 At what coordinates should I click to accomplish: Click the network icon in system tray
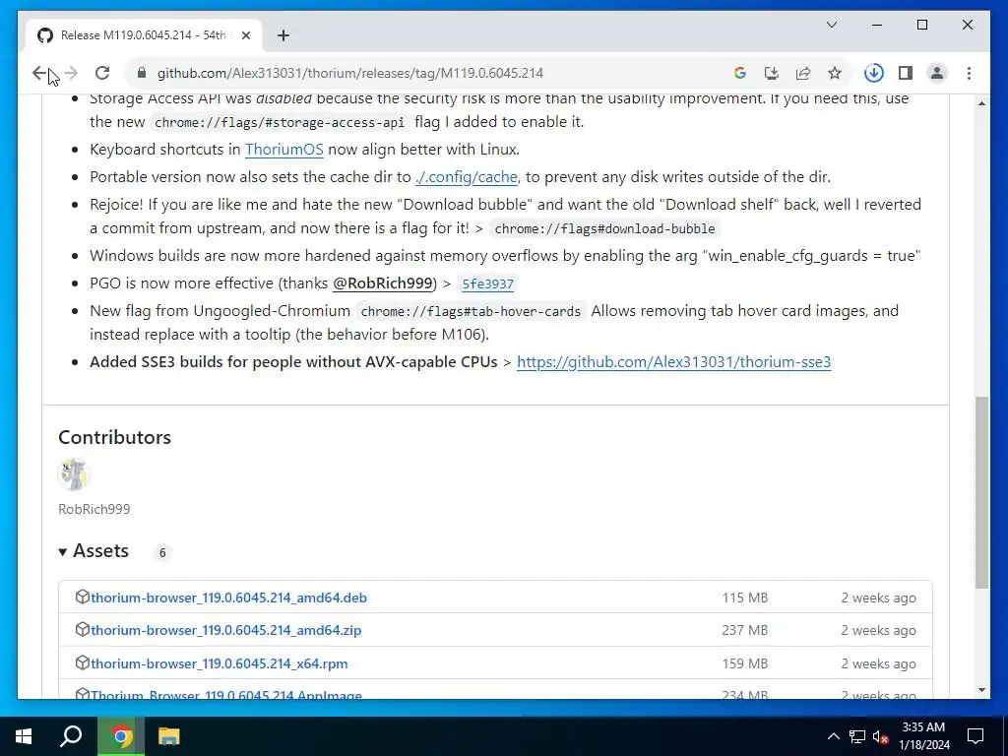point(857,736)
